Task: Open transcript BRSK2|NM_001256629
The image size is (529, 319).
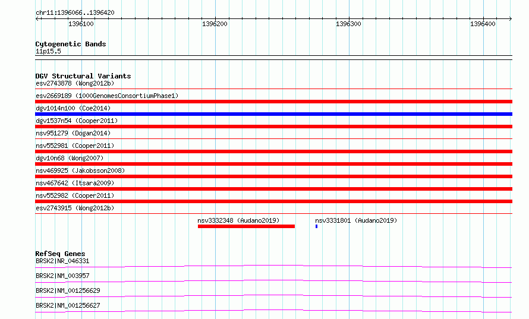Action: tap(68, 290)
